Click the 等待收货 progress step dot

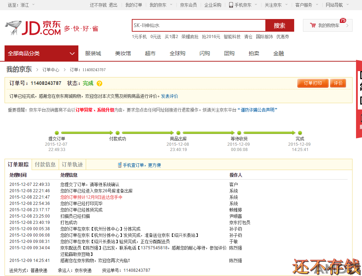pos(239,133)
